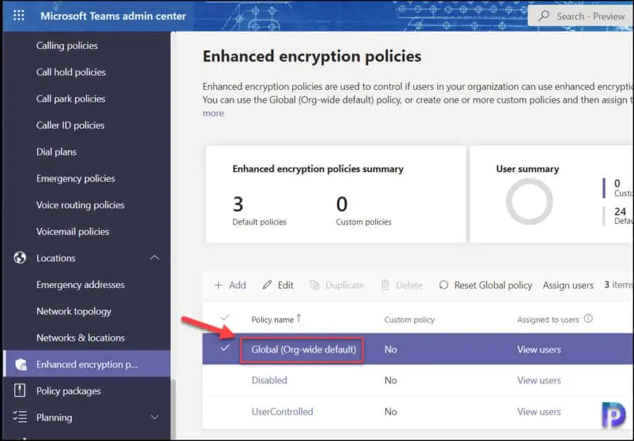Image resolution: width=634 pixels, height=441 pixels.
Task: Open Voice routing policies in sidebar
Action: coord(80,205)
